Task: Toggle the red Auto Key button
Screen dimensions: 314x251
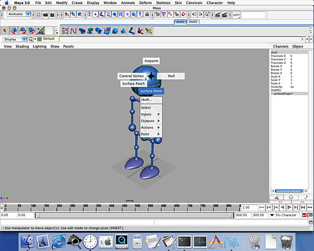Action: point(305,215)
